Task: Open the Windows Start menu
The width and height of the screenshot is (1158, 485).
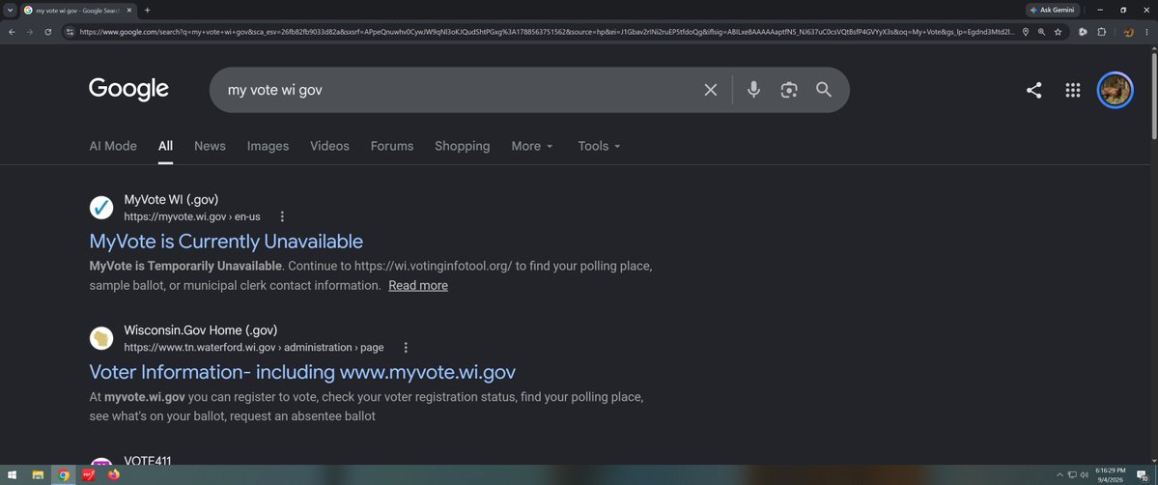Action: (12, 474)
